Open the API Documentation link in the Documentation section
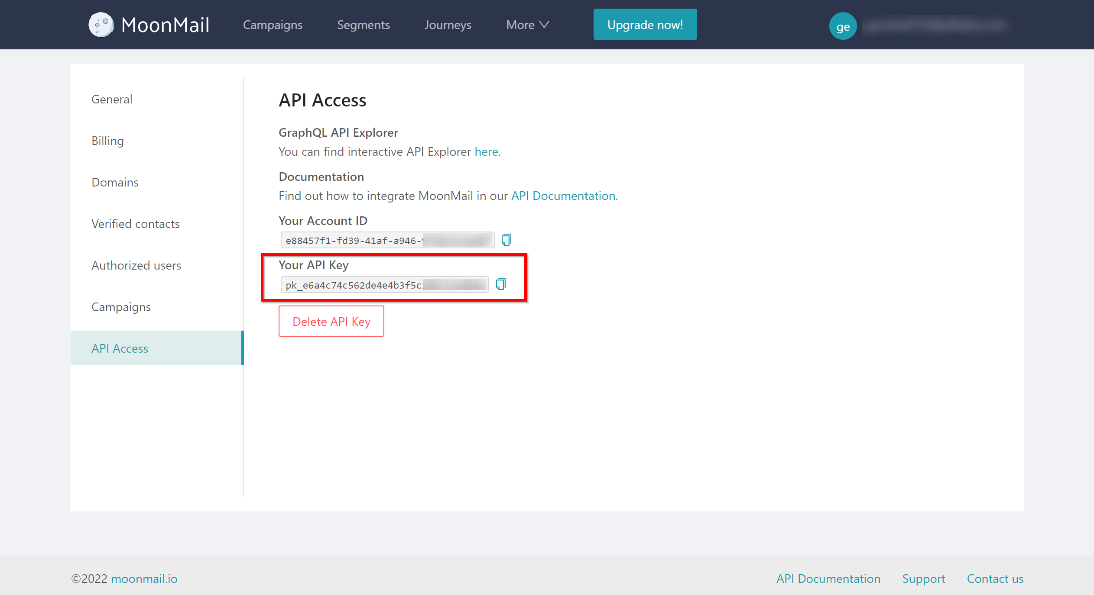This screenshot has width=1094, height=595. 563,196
